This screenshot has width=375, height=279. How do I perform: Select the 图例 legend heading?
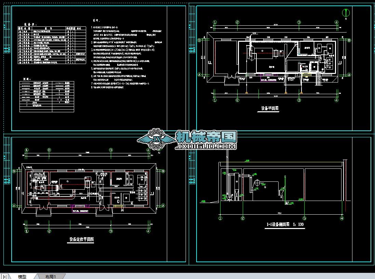(26, 79)
